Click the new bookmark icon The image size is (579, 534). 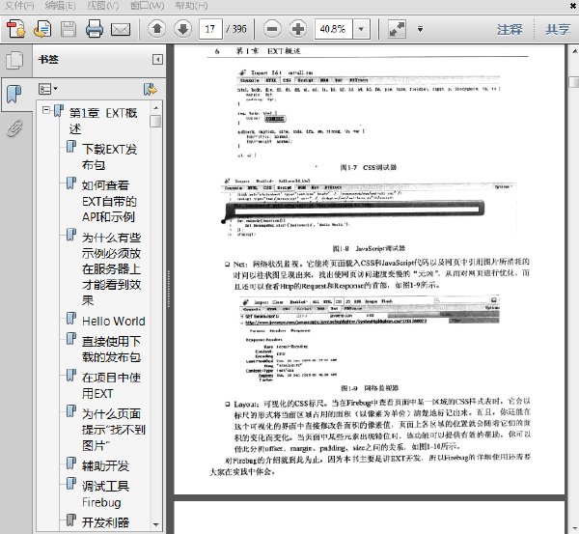pyautogui.click(x=151, y=89)
